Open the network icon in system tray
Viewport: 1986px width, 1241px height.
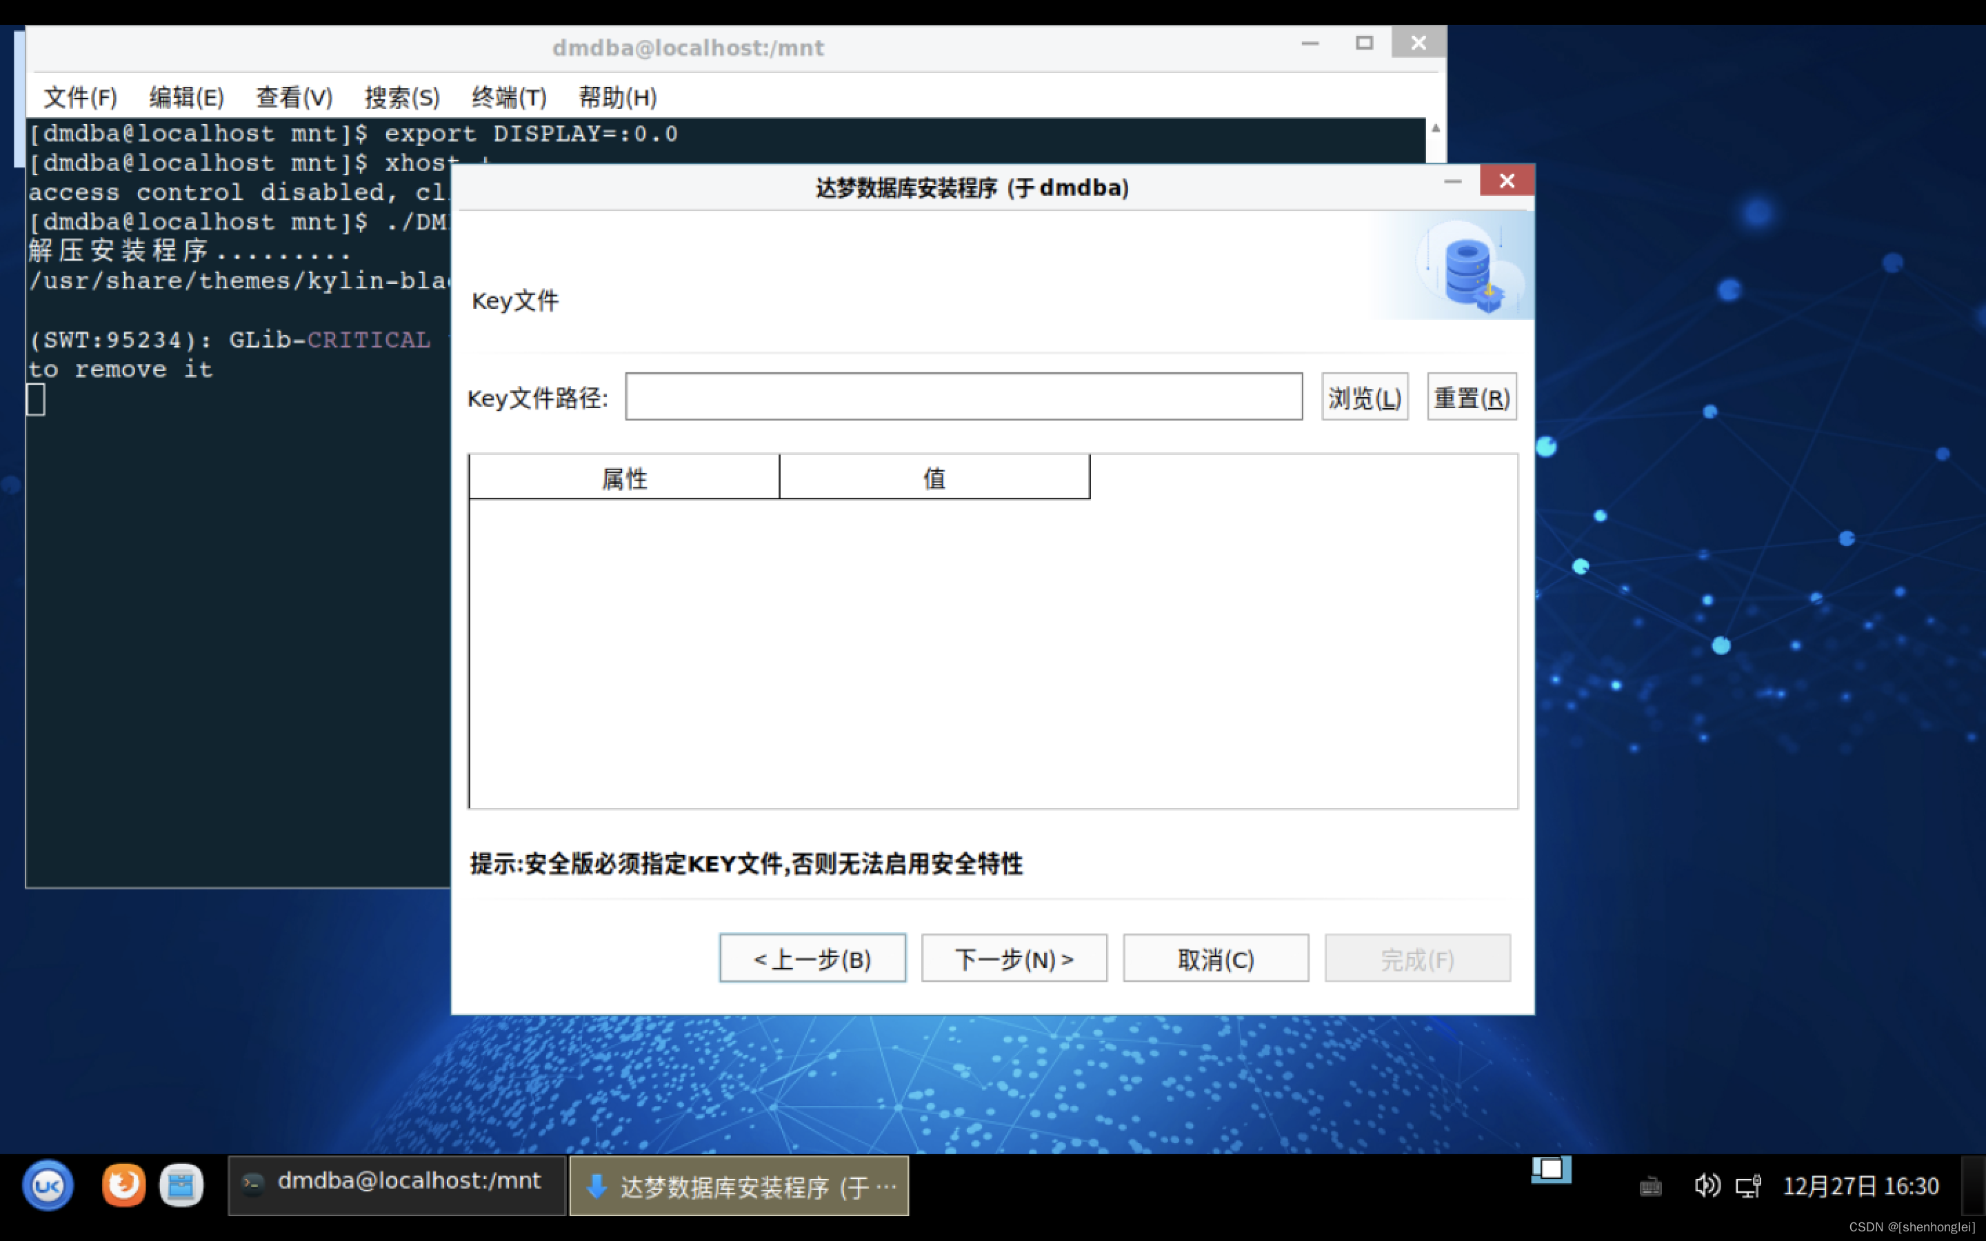coord(1748,1185)
